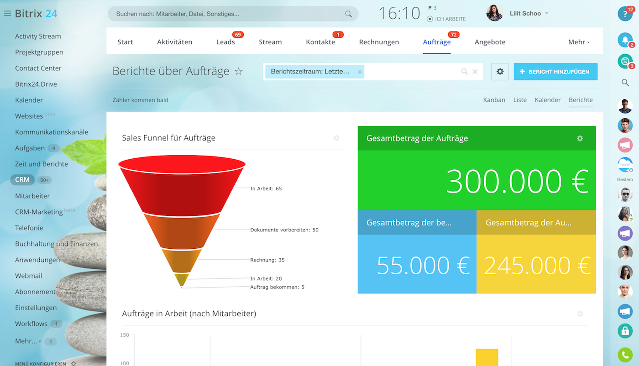Expand the Lilit Schoo user dropdown
Image resolution: width=639 pixels, height=366 pixels.
tap(547, 14)
